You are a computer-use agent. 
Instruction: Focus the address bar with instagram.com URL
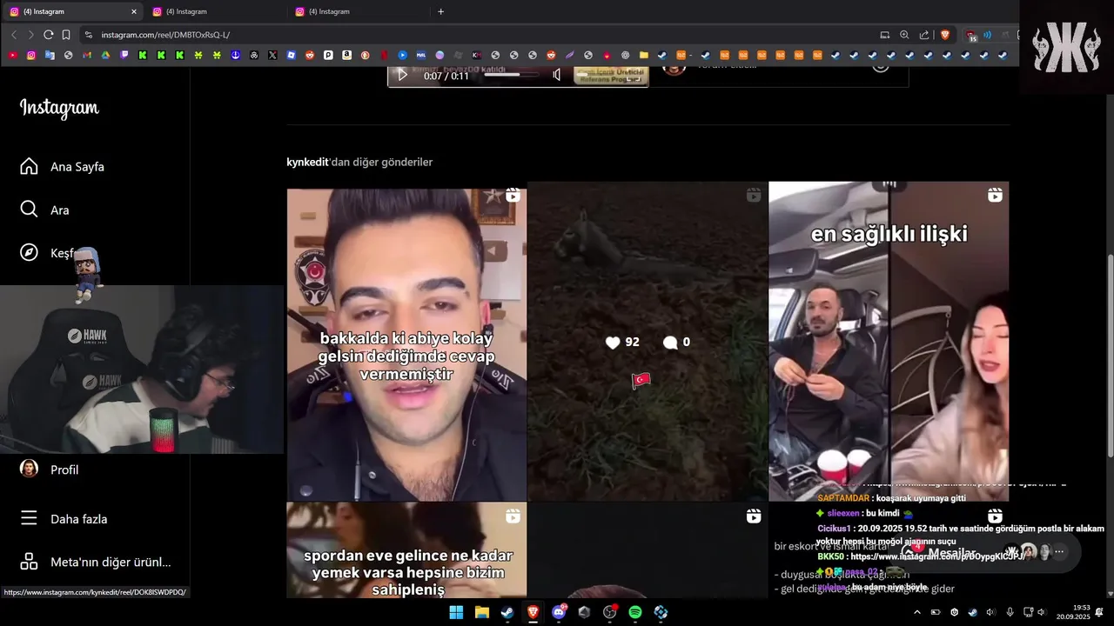click(479, 35)
